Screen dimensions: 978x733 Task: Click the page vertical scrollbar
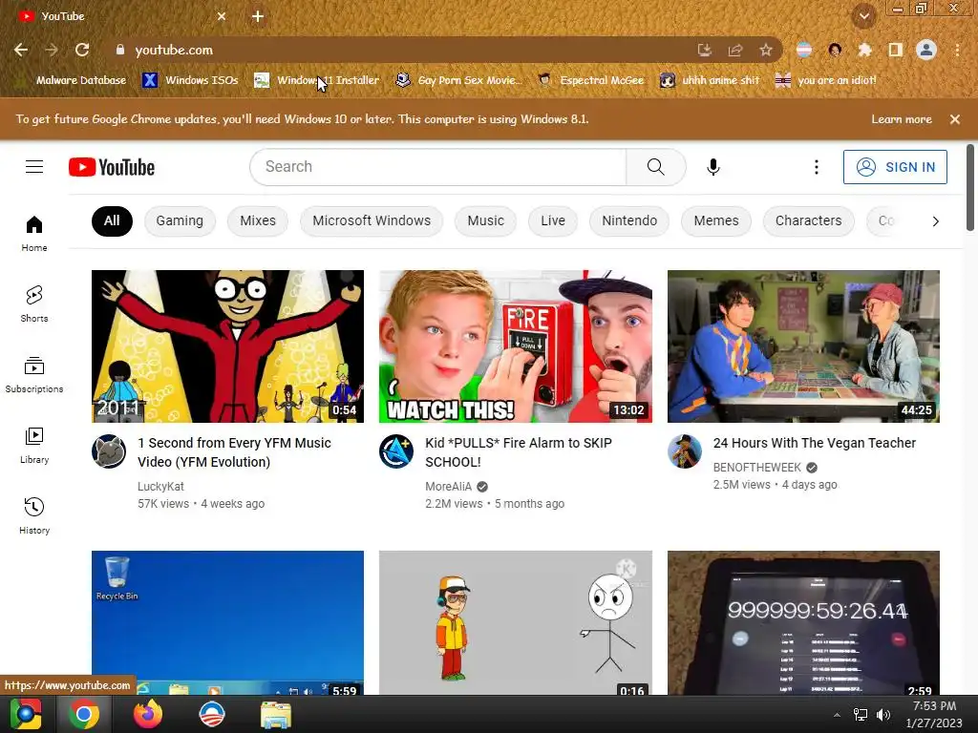(x=970, y=187)
